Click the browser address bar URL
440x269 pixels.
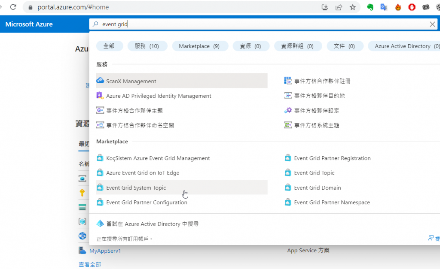(x=73, y=7)
